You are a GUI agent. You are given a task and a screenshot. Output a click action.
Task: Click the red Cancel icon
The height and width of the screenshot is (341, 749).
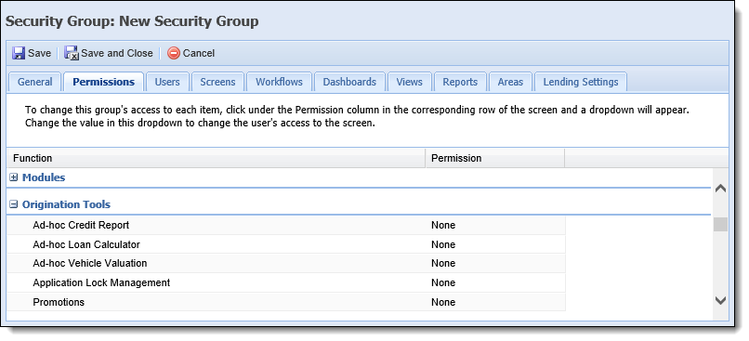click(174, 53)
